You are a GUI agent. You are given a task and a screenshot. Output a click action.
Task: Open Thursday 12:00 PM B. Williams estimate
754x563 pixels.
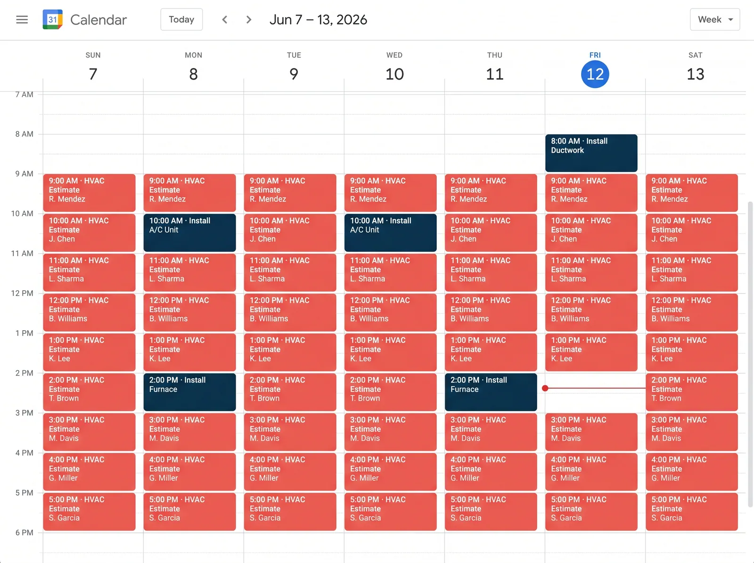pyautogui.click(x=491, y=312)
